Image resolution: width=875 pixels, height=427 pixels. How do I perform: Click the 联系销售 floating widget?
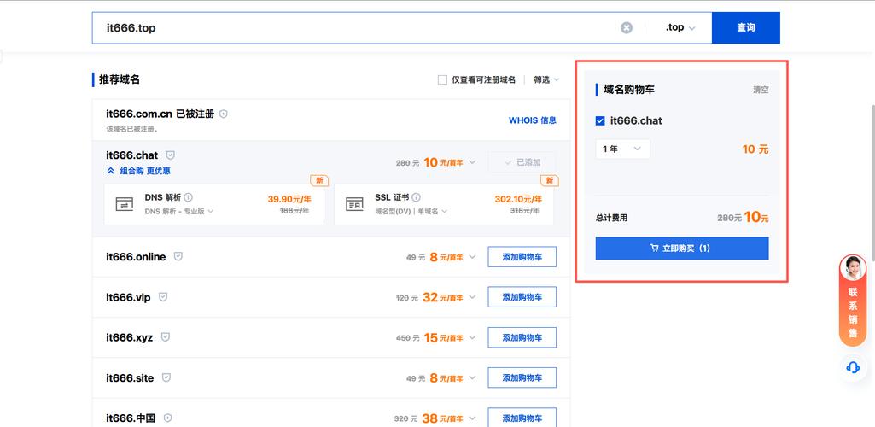click(853, 301)
